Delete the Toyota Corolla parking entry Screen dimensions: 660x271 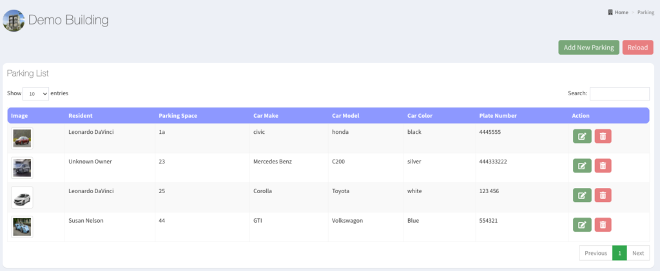pos(603,195)
